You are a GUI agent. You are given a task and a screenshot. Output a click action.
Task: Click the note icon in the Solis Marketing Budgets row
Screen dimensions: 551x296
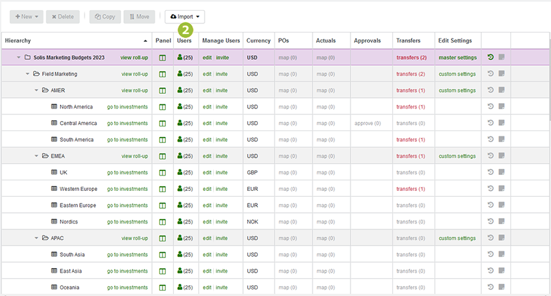pyautogui.click(x=502, y=57)
